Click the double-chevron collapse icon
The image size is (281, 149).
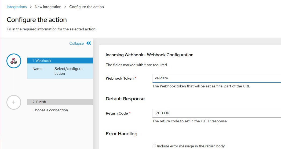[x=89, y=43]
